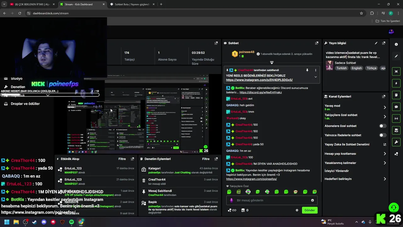Open the Discord invite link in chat
This screenshot has height=227, width=403.
click(x=261, y=92)
